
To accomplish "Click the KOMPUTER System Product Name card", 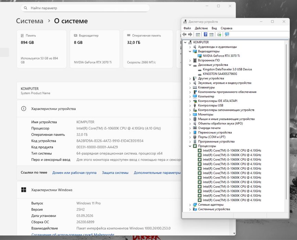I will tap(99, 91).
